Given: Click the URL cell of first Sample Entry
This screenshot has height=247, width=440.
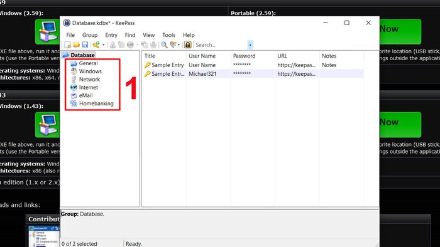Looking at the screenshot, I should [296, 65].
